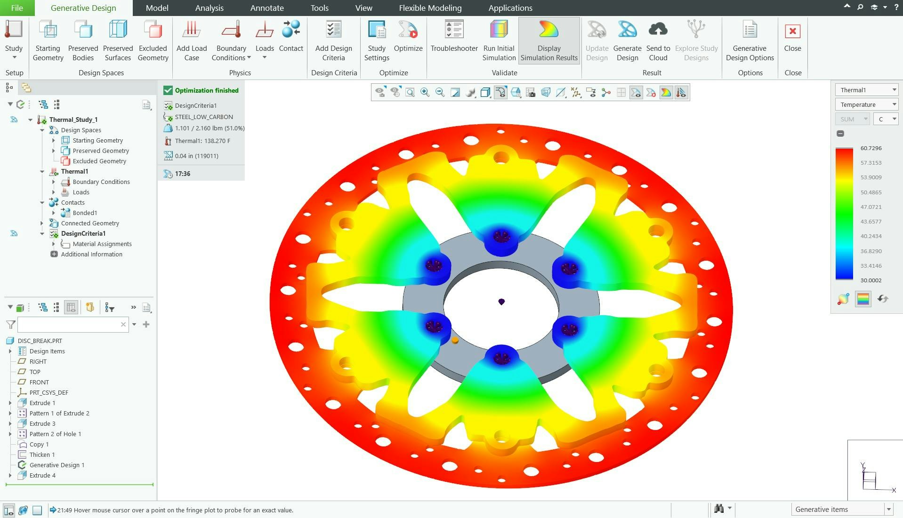
Task: Click the model tree filter search field
Action: tap(71, 325)
